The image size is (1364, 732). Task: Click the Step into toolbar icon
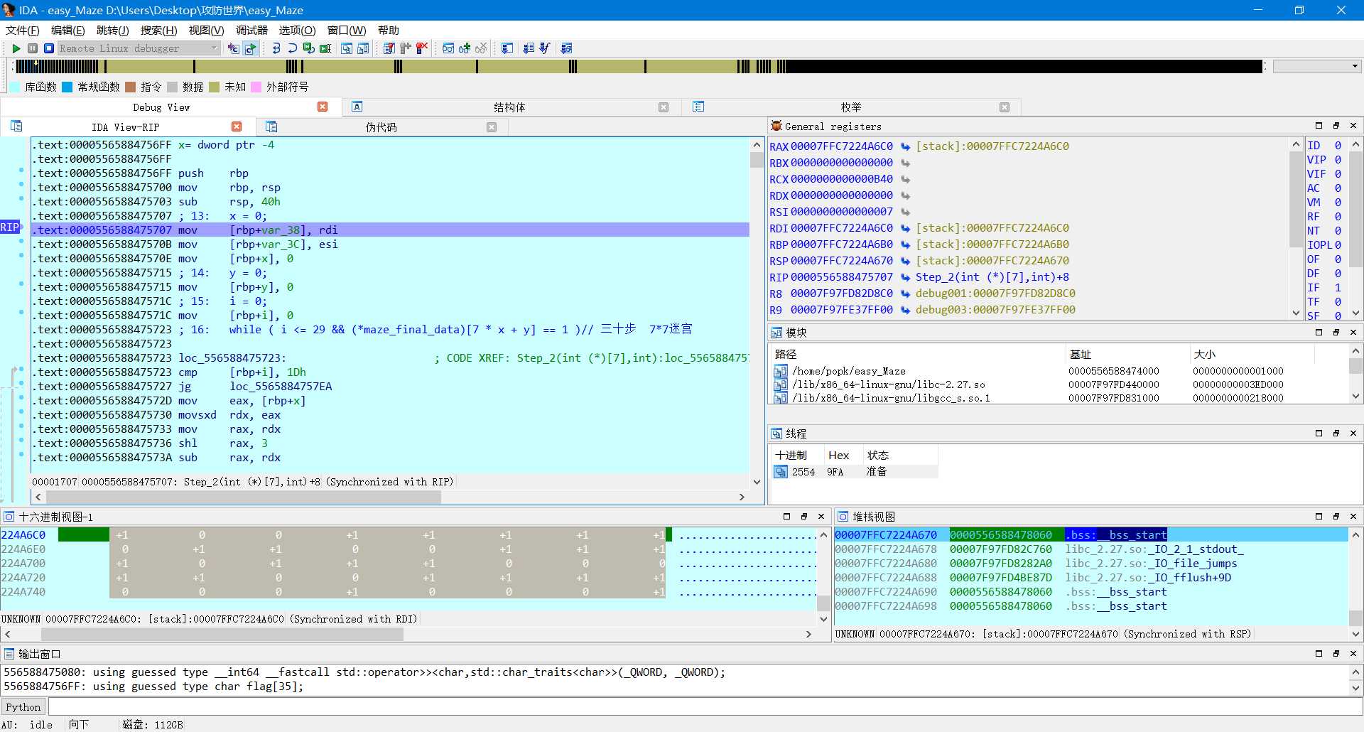click(x=276, y=48)
